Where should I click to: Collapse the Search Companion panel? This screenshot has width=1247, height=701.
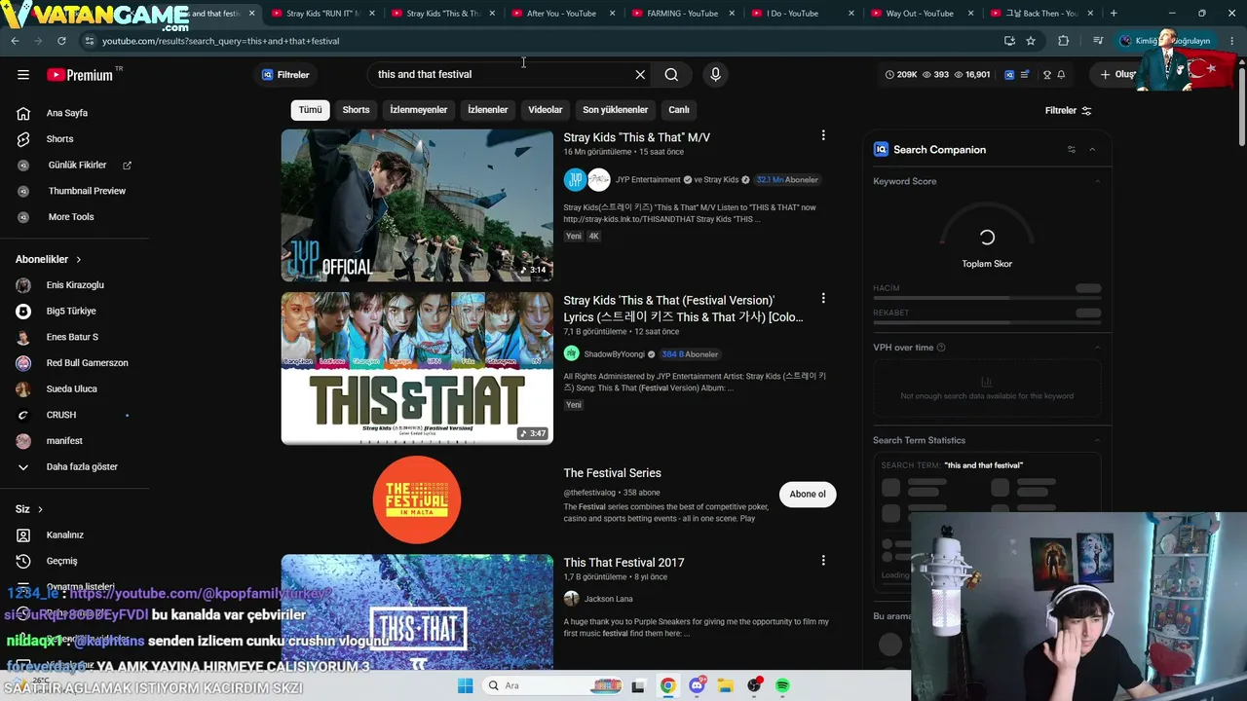[1092, 150]
